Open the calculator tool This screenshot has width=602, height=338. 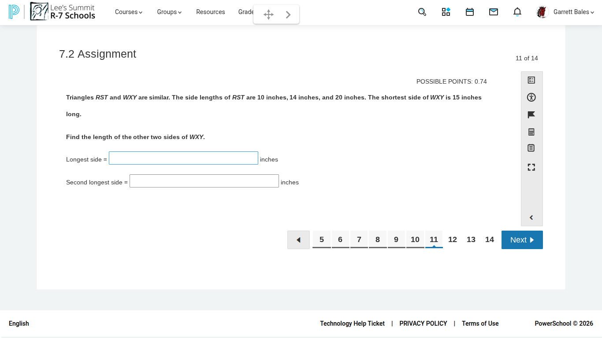(531, 132)
